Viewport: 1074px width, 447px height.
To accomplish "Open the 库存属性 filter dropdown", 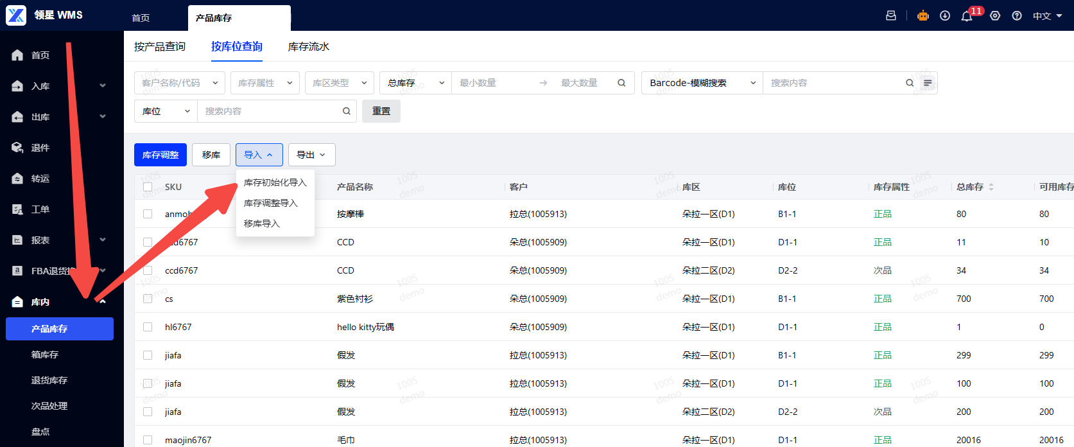I will tap(264, 83).
